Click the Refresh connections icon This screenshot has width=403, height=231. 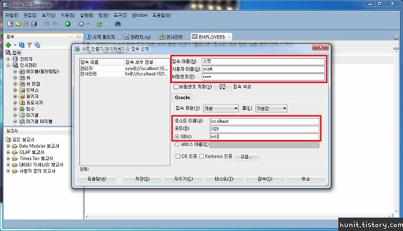coord(22,45)
